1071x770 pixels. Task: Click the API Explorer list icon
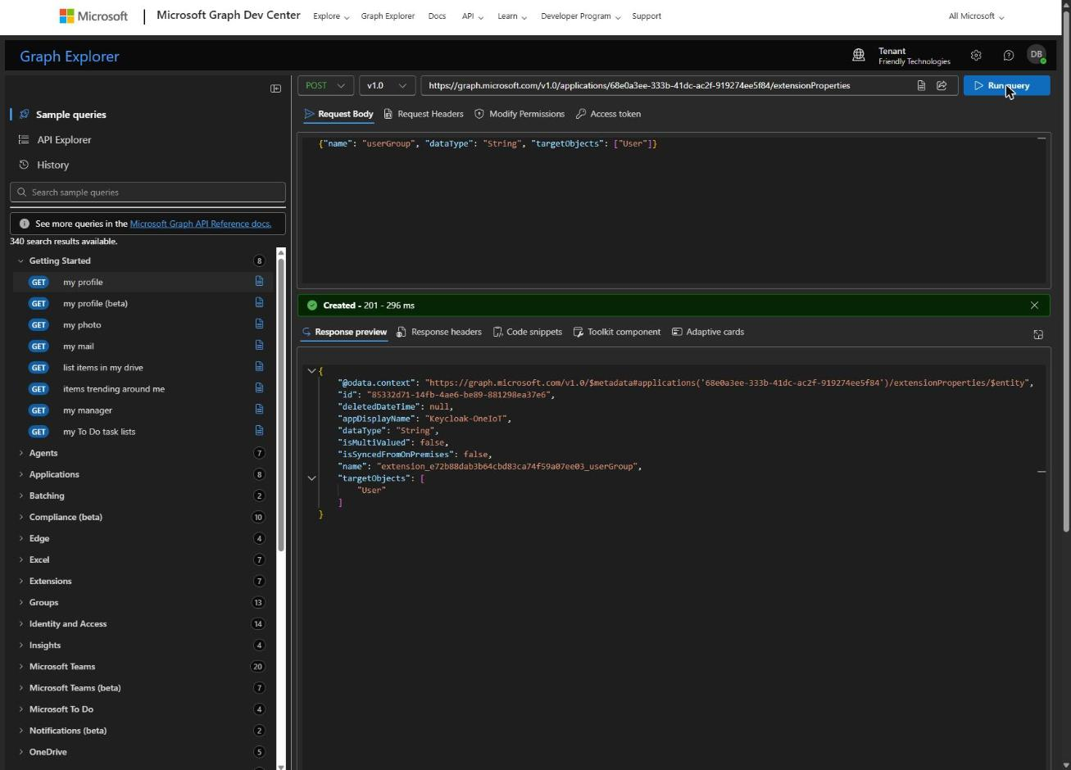(24, 139)
